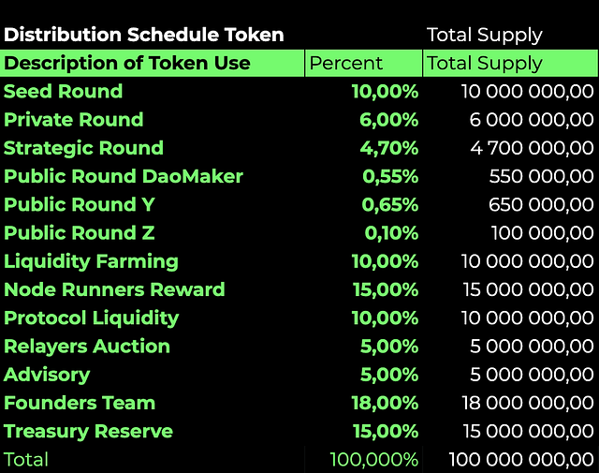Click the Founders Team 18 000 000,00 value

[x=528, y=403]
